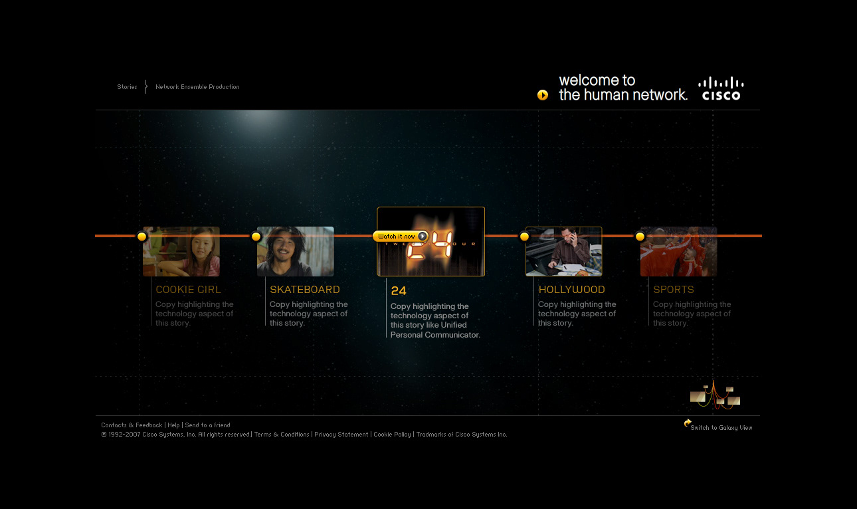Open the Cookie Policy link
Viewport: 857px width, 509px height.
(392, 435)
